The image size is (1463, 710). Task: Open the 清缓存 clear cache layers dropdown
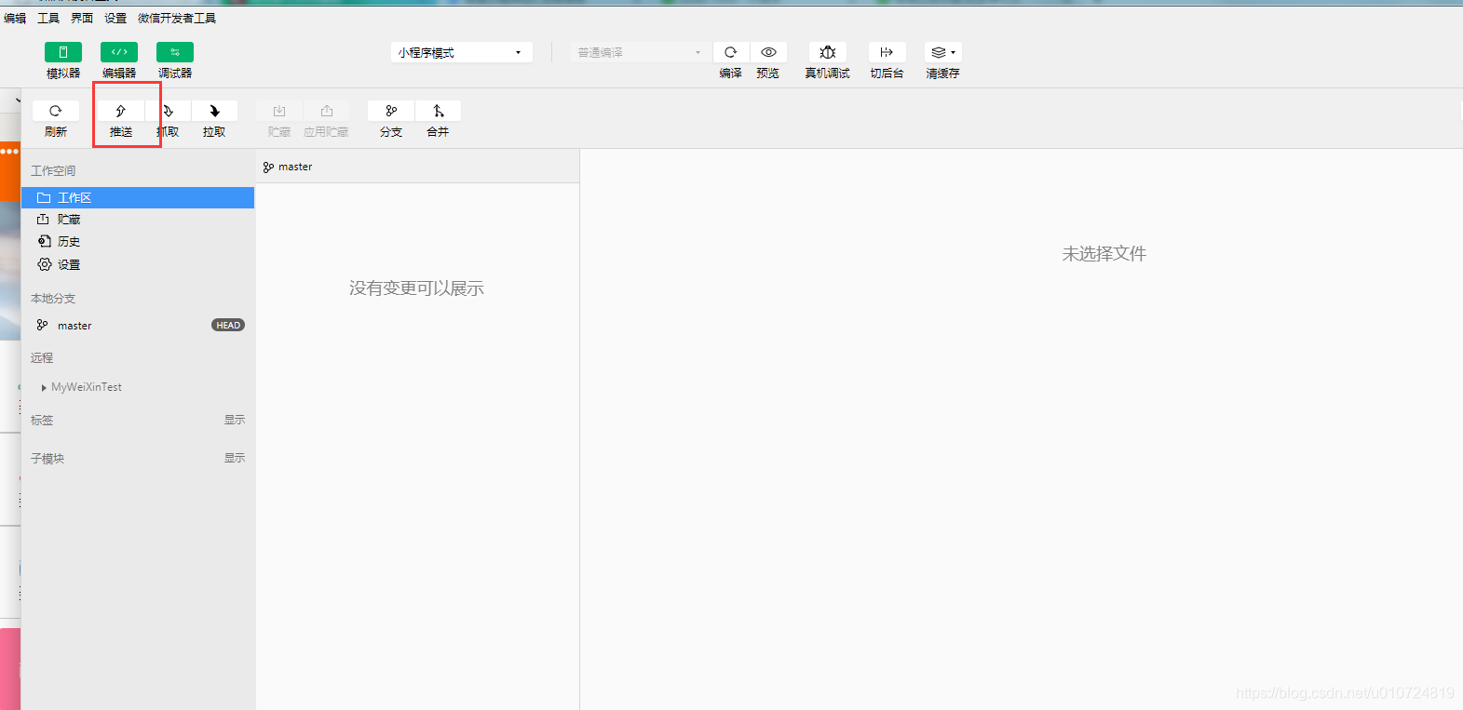[x=943, y=52]
